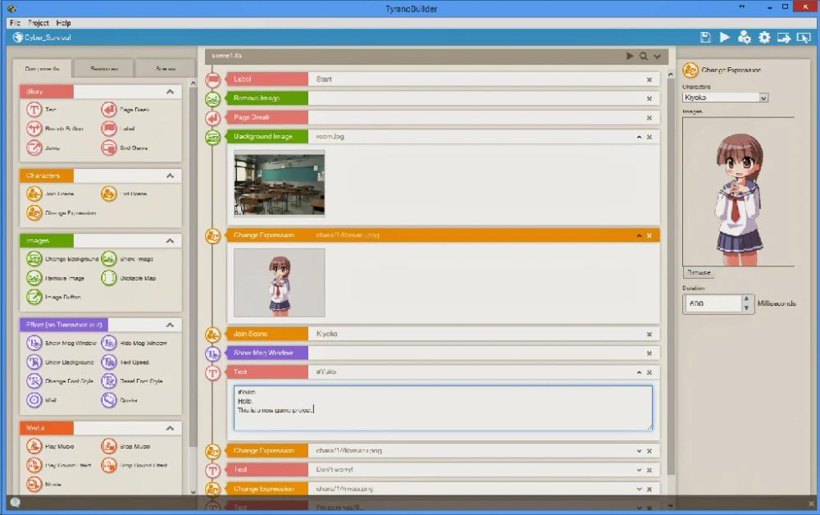Collapse the Effect component group
Screen dimensions: 820x515
170,325
